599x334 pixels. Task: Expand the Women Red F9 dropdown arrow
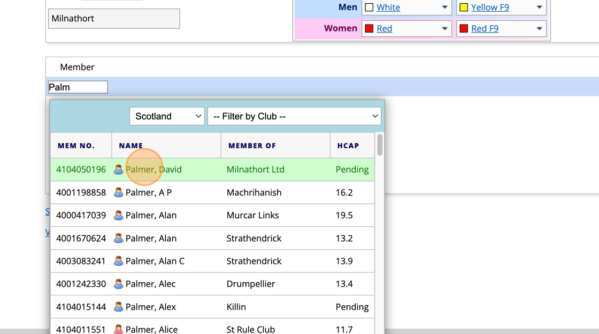click(539, 29)
